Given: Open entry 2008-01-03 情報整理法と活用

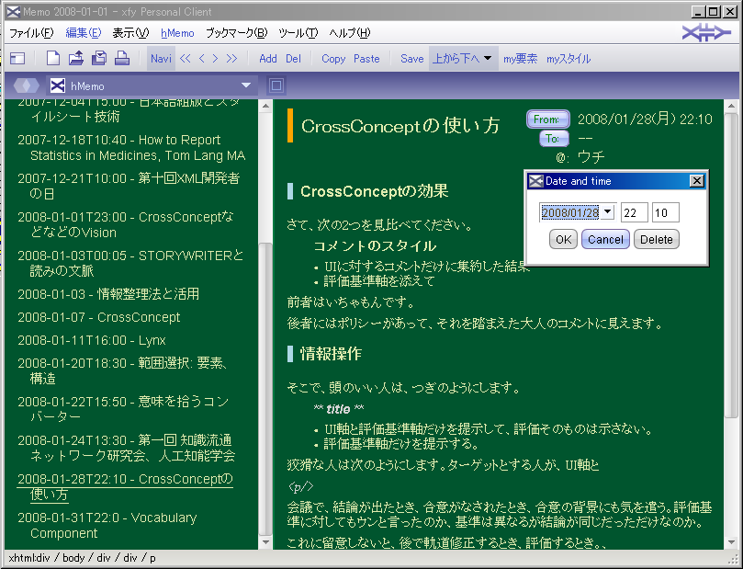Looking at the screenshot, I should click(108, 294).
